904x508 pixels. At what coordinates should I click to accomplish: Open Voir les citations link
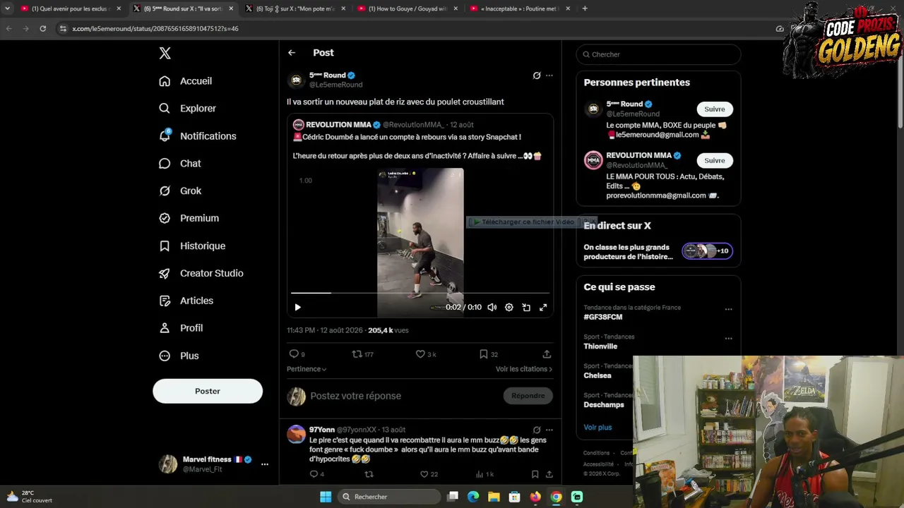click(x=524, y=369)
